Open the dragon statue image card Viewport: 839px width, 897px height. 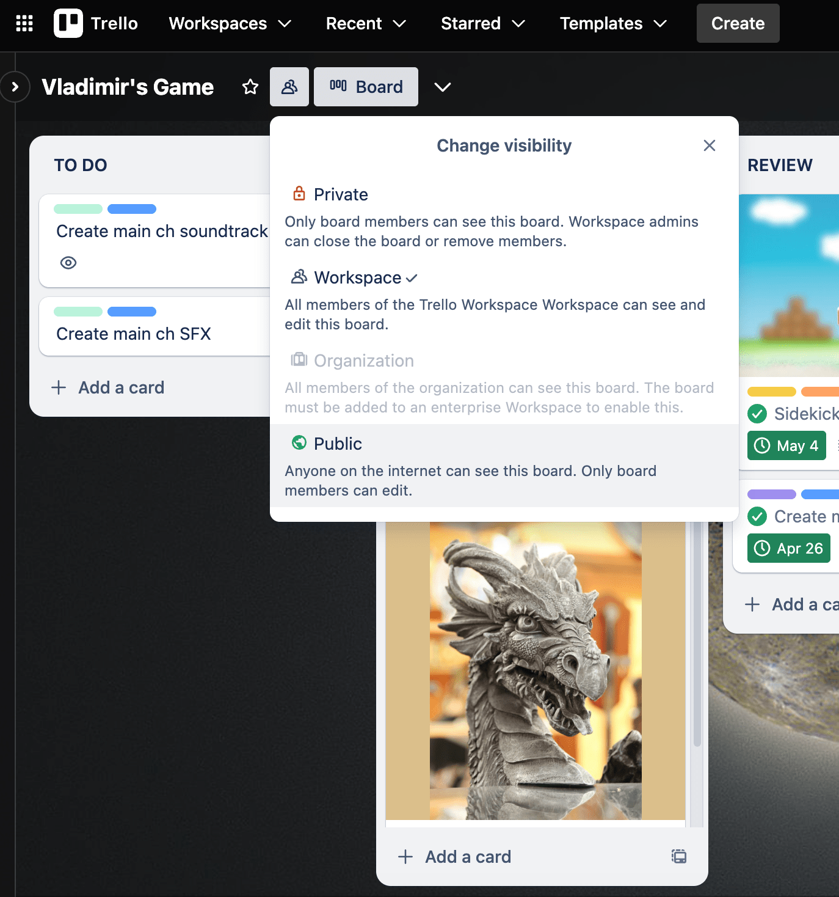(x=536, y=670)
